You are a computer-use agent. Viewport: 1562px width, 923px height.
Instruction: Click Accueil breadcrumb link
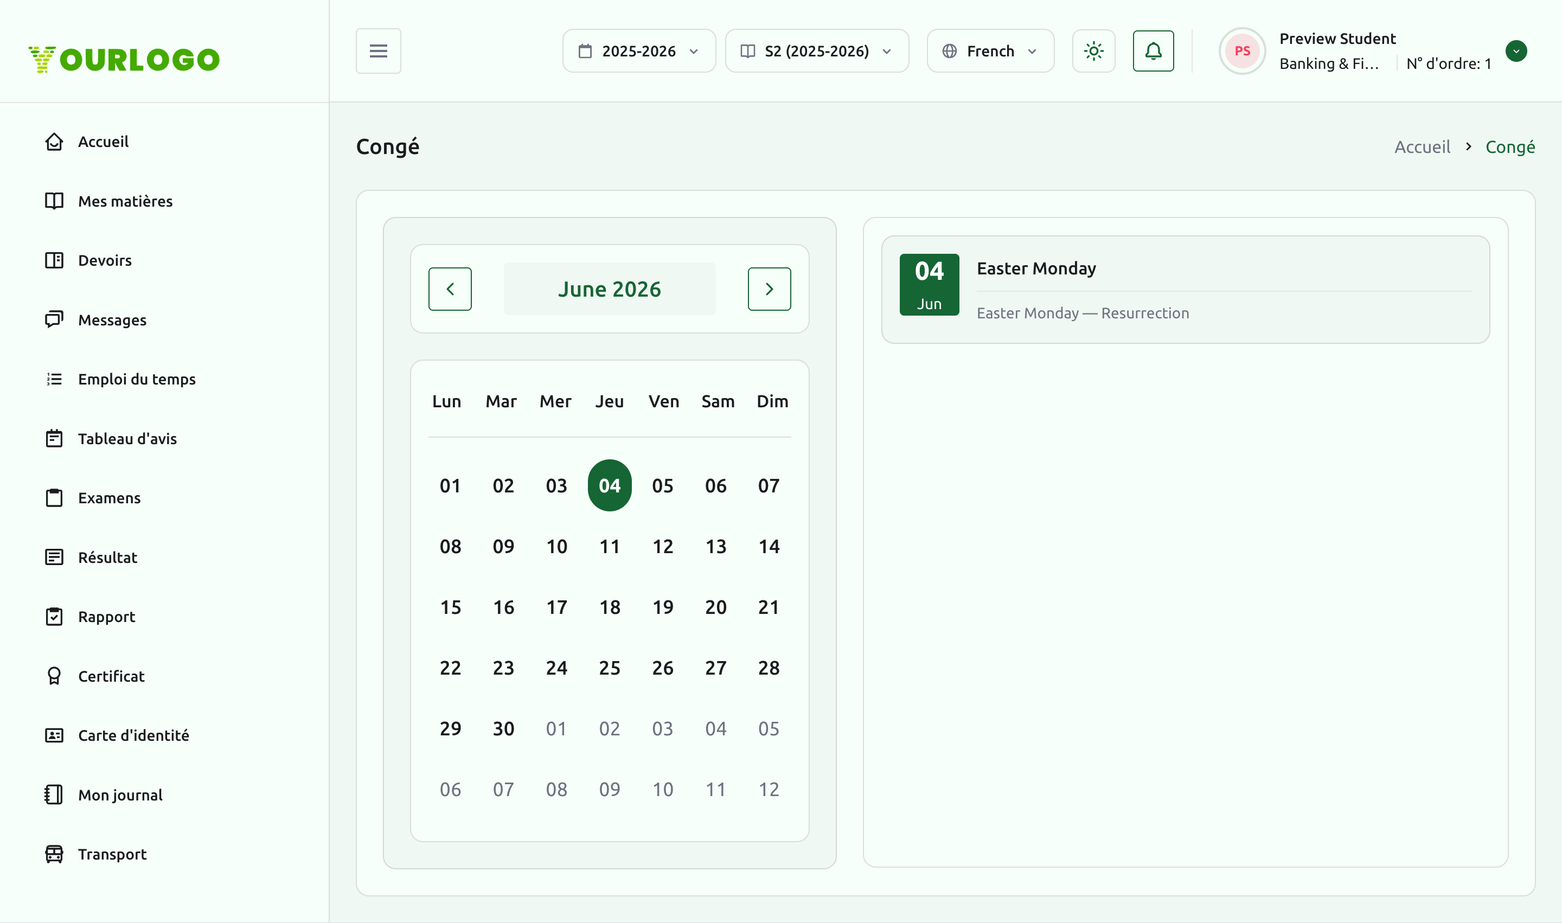[1422, 147]
